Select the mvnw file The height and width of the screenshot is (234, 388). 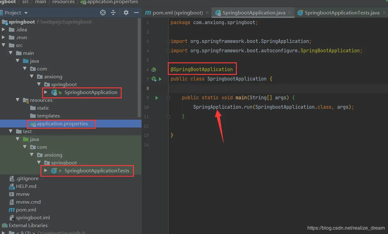(x=23, y=194)
